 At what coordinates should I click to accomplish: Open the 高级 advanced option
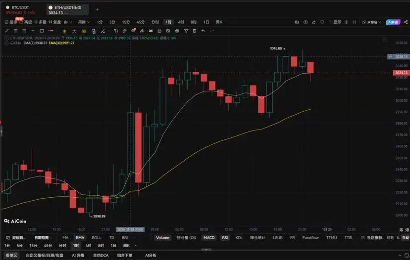tap(26, 22)
